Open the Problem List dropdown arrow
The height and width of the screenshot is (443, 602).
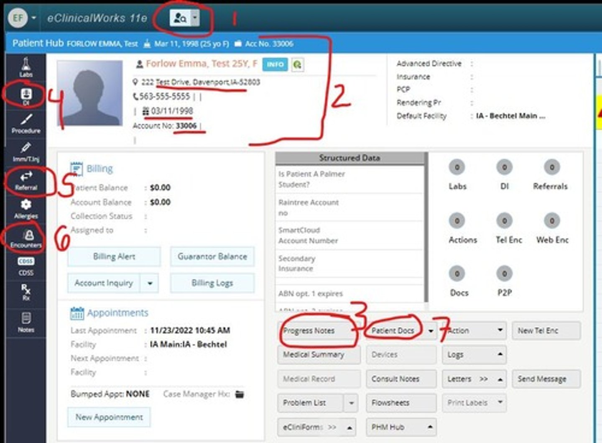click(x=351, y=403)
